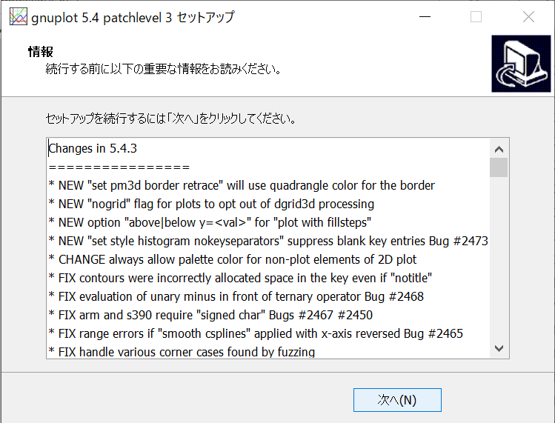The height and width of the screenshot is (423, 555).
Task: Click the gnuplot icon in the title bar
Action: (x=19, y=16)
